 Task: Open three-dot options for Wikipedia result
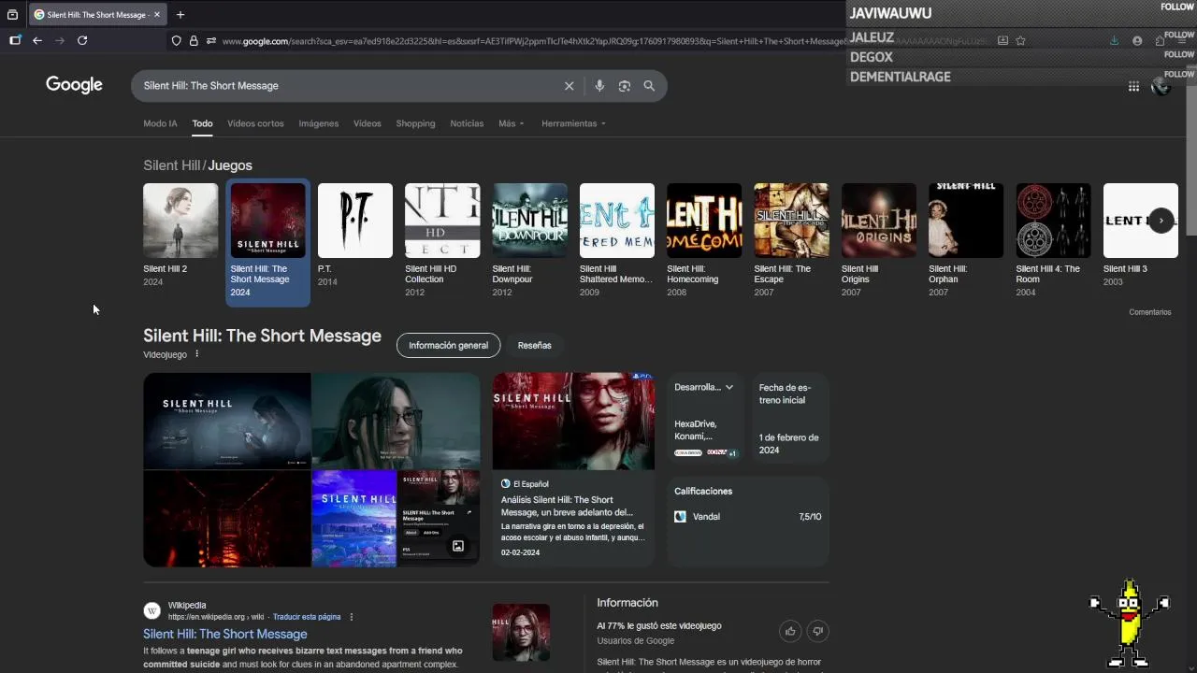tap(352, 617)
